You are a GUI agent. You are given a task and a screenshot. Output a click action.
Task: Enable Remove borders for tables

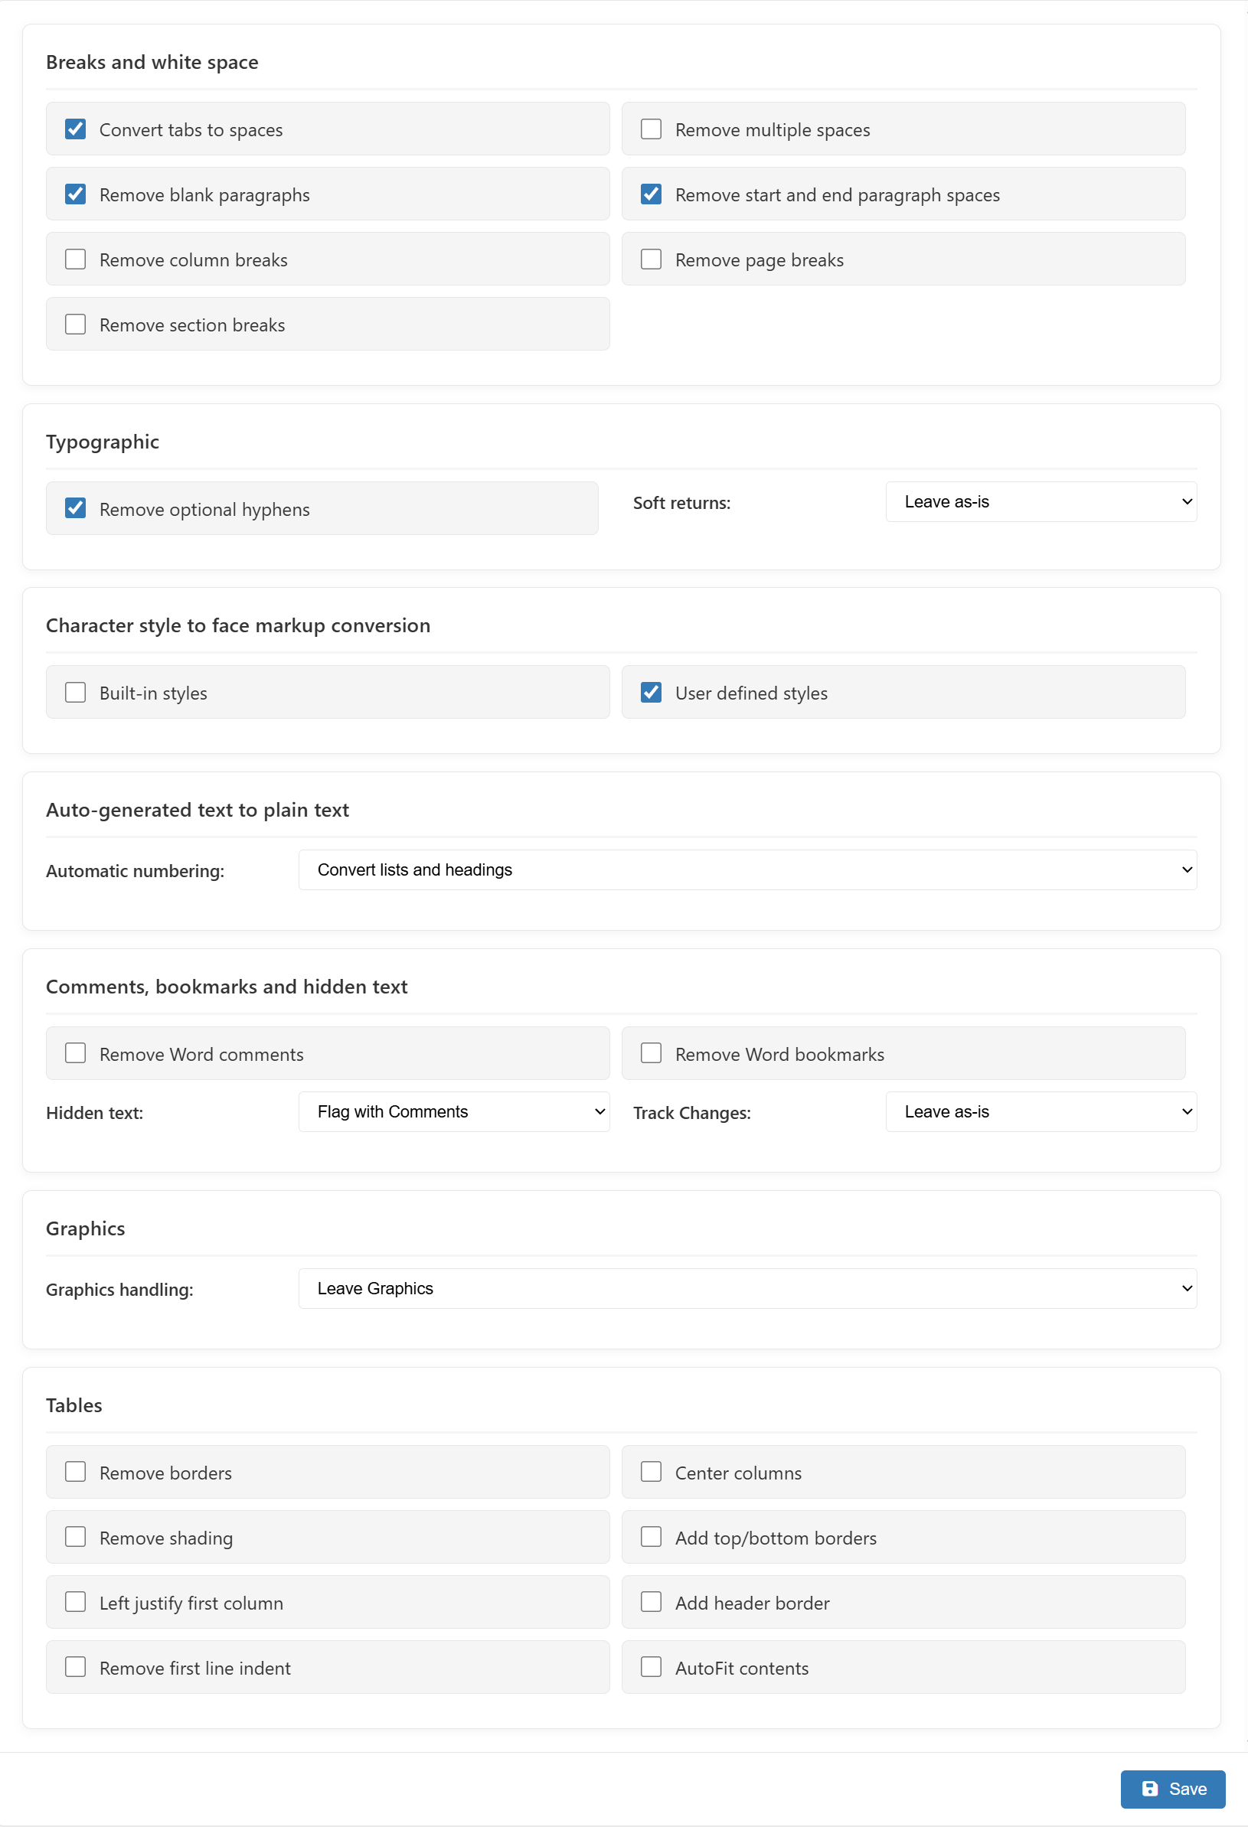76,1472
